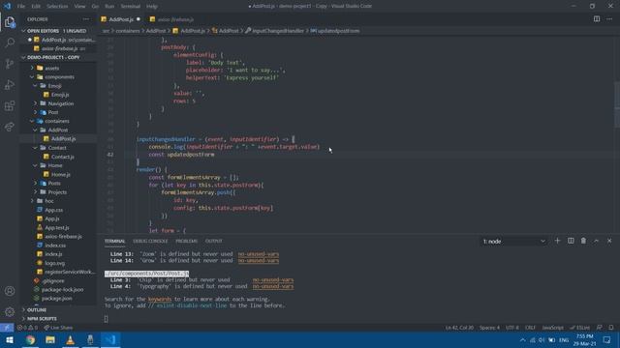
Task: Click the feedback icon in status bar
Action: coord(600,328)
